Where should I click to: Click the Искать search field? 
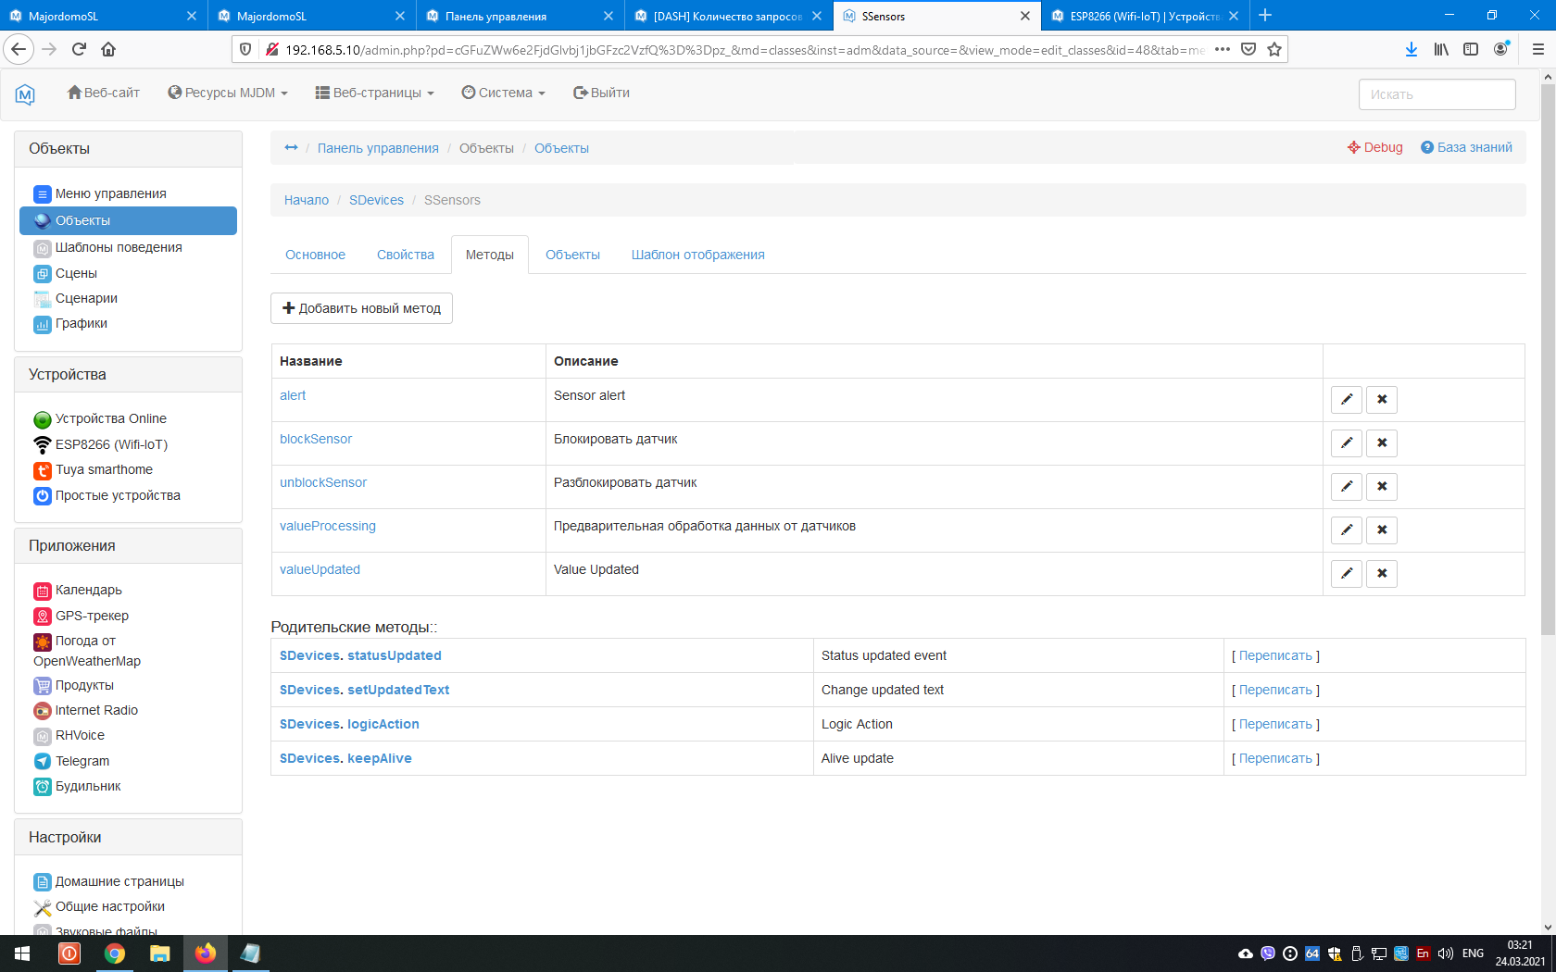(1437, 94)
